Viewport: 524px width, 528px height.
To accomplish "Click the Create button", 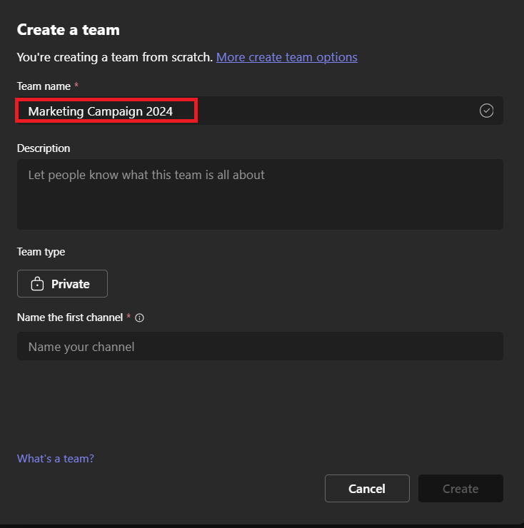I will (x=460, y=488).
